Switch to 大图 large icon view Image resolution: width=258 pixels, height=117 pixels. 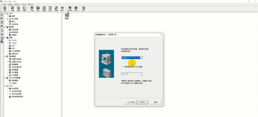point(12,9)
